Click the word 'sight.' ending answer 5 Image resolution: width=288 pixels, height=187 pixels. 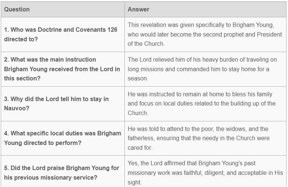tap(135, 182)
